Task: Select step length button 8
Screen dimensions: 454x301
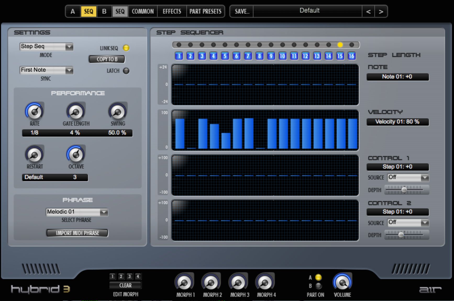Action: pos(259,56)
